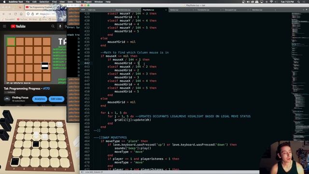Viewport: 309px width, 174px height.
Task: Open the Goto menu
Action: pos(70,2)
